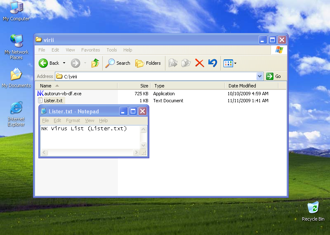Click the Go button
Image resolution: width=330 pixels, height=235 pixels.
click(x=274, y=76)
